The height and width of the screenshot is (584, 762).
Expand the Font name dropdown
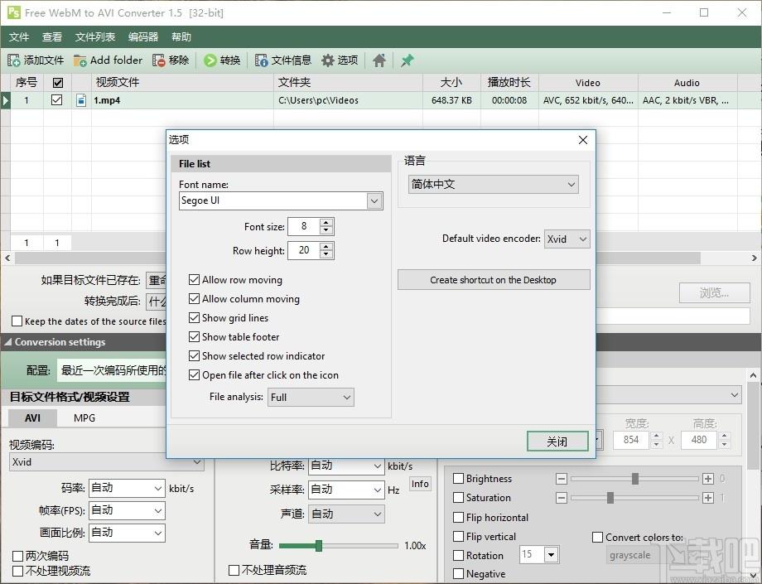(x=374, y=200)
